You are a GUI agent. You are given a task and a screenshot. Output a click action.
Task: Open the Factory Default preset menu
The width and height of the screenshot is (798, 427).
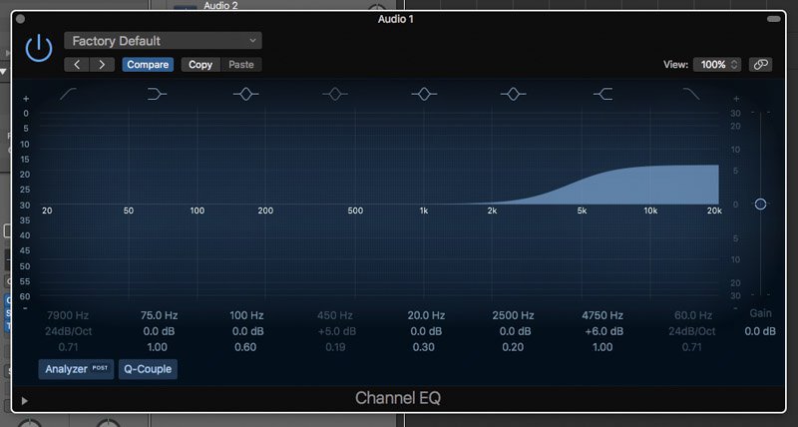tap(163, 41)
